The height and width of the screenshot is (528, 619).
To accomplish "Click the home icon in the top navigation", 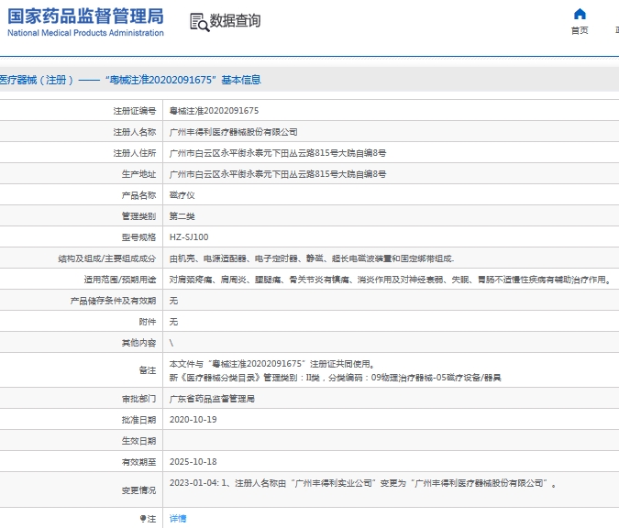I will 580,15.
